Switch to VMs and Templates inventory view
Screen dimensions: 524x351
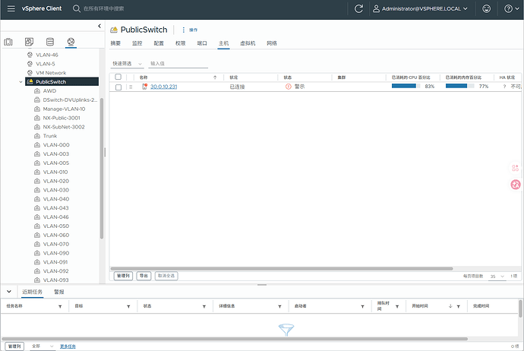click(x=29, y=42)
